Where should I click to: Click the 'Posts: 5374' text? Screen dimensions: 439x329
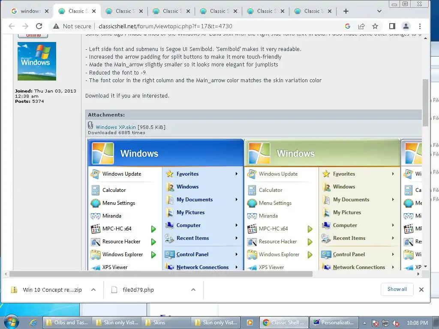(30, 101)
